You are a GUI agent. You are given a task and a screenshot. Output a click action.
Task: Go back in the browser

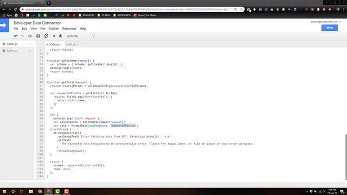click(x=4, y=9)
